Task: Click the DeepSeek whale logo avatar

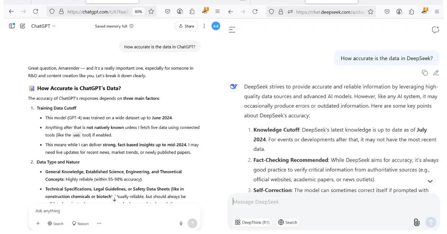Action: coord(234,86)
